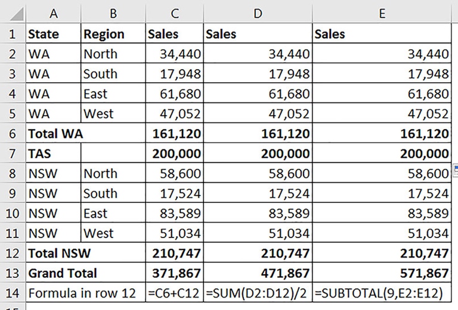
Task: Click the State header cell
Action: click(54, 34)
